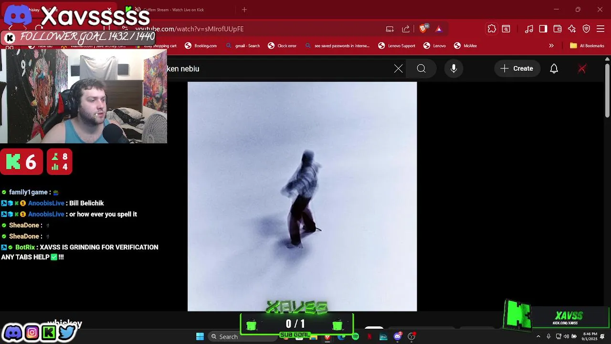The image size is (611, 344).
Task: Click the YouTube search magnifier button
Action: tap(421, 69)
